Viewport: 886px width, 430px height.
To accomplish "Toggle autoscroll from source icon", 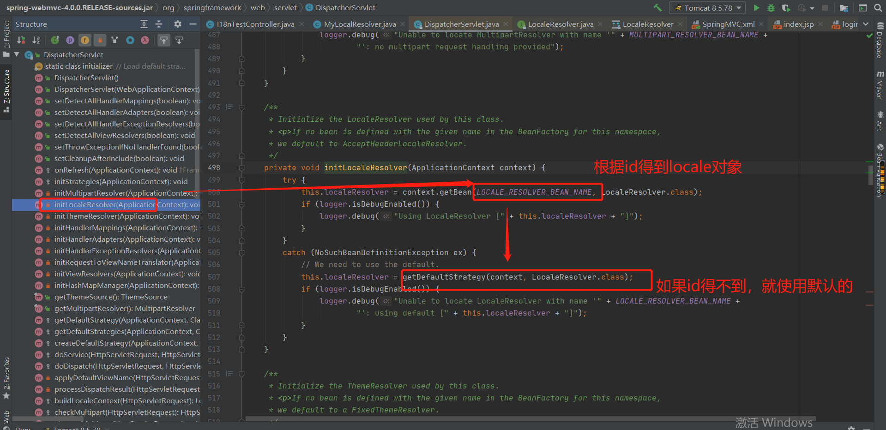I will coord(179,40).
